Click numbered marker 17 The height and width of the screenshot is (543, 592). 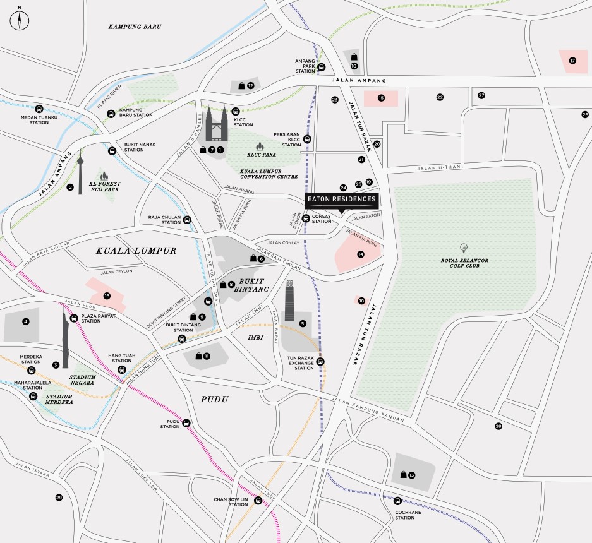coord(573,61)
